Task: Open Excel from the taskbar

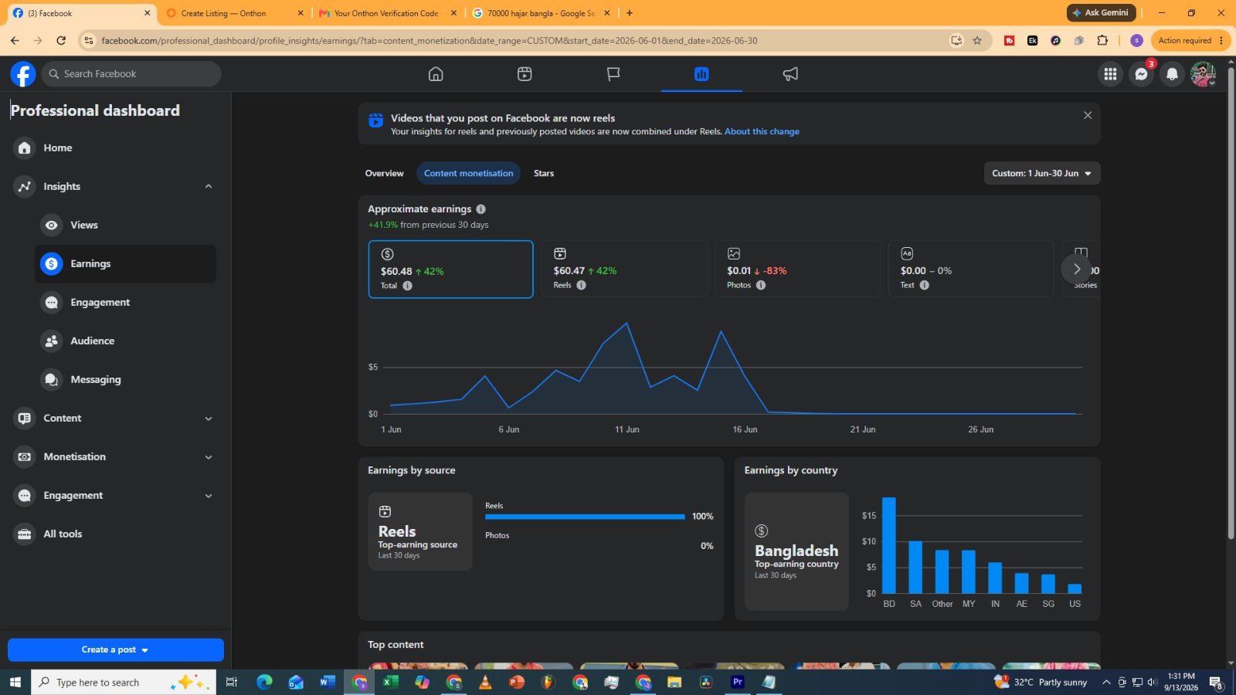Action: point(390,682)
